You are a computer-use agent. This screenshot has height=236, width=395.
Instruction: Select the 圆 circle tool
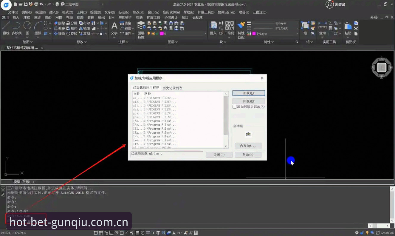tap(27, 28)
